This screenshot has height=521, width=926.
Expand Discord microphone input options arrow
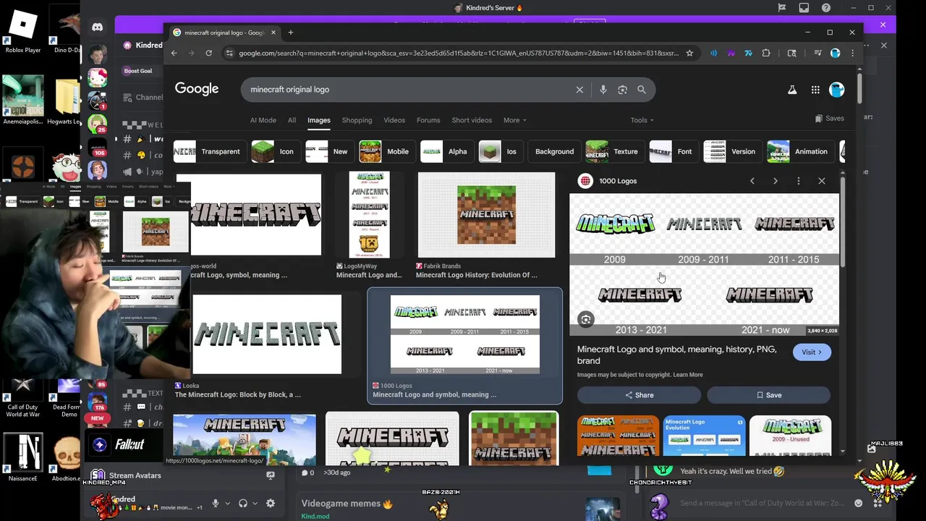(227, 504)
